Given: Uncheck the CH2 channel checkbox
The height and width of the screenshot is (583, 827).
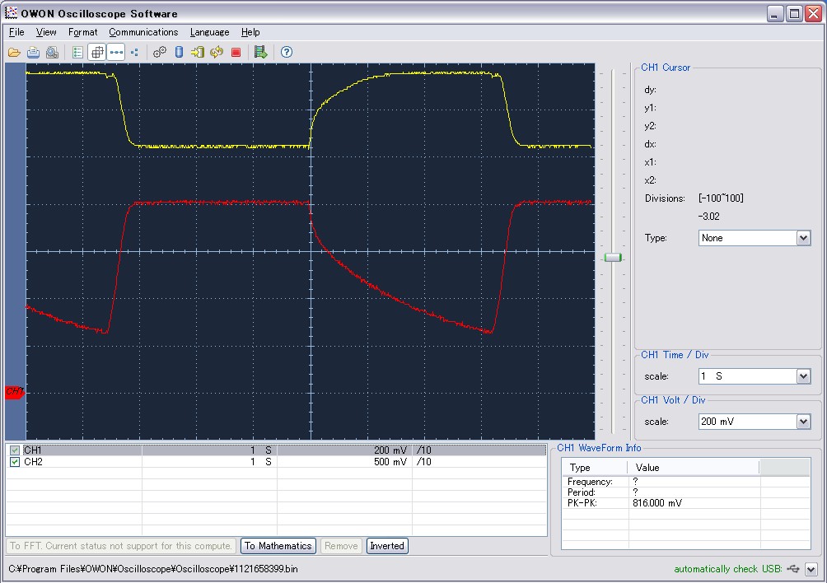Looking at the screenshot, I should [x=14, y=462].
